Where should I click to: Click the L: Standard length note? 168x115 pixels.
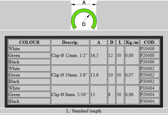[x=84, y=111]
